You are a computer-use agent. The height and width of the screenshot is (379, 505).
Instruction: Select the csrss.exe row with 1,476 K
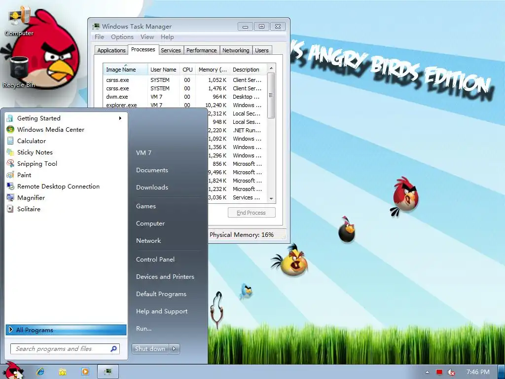(185, 88)
